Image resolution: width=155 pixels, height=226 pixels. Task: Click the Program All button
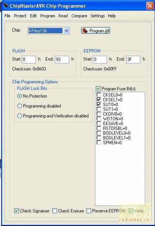click(96, 31)
